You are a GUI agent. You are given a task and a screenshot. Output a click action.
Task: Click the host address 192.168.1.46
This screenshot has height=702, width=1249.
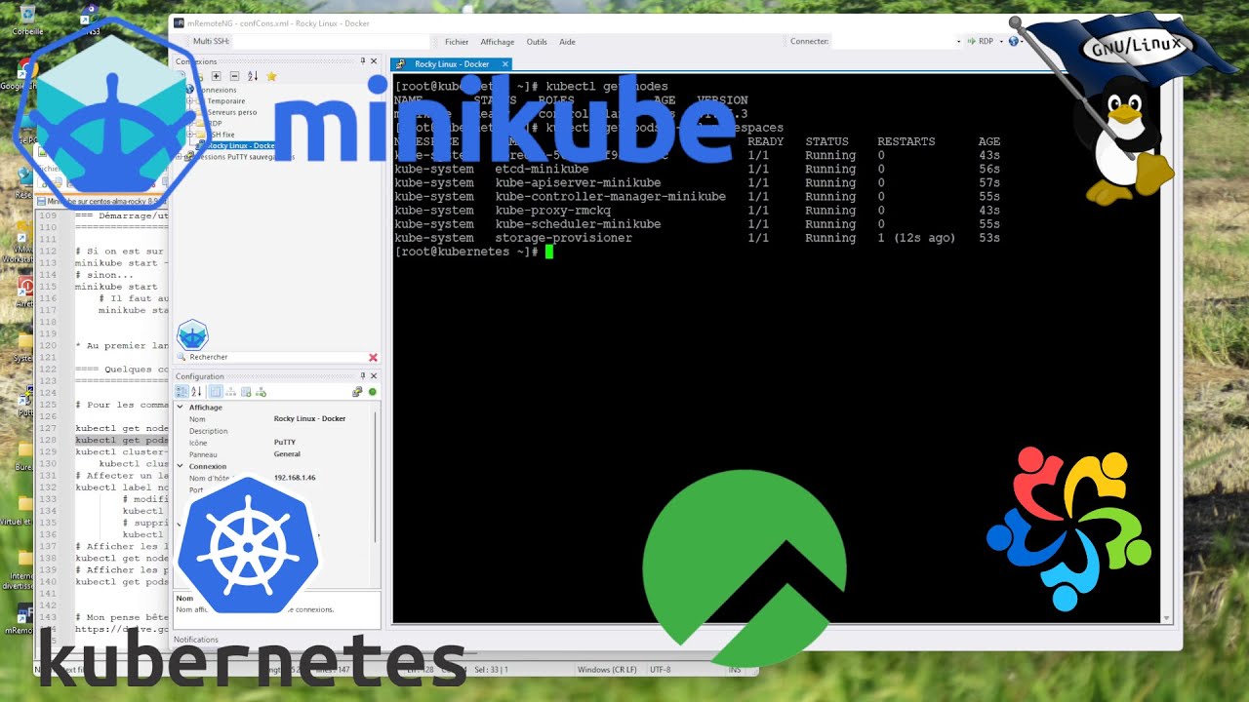[295, 478]
